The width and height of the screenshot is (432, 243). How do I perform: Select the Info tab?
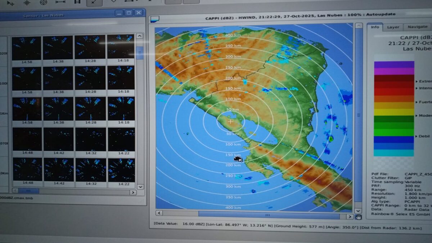[x=375, y=27]
